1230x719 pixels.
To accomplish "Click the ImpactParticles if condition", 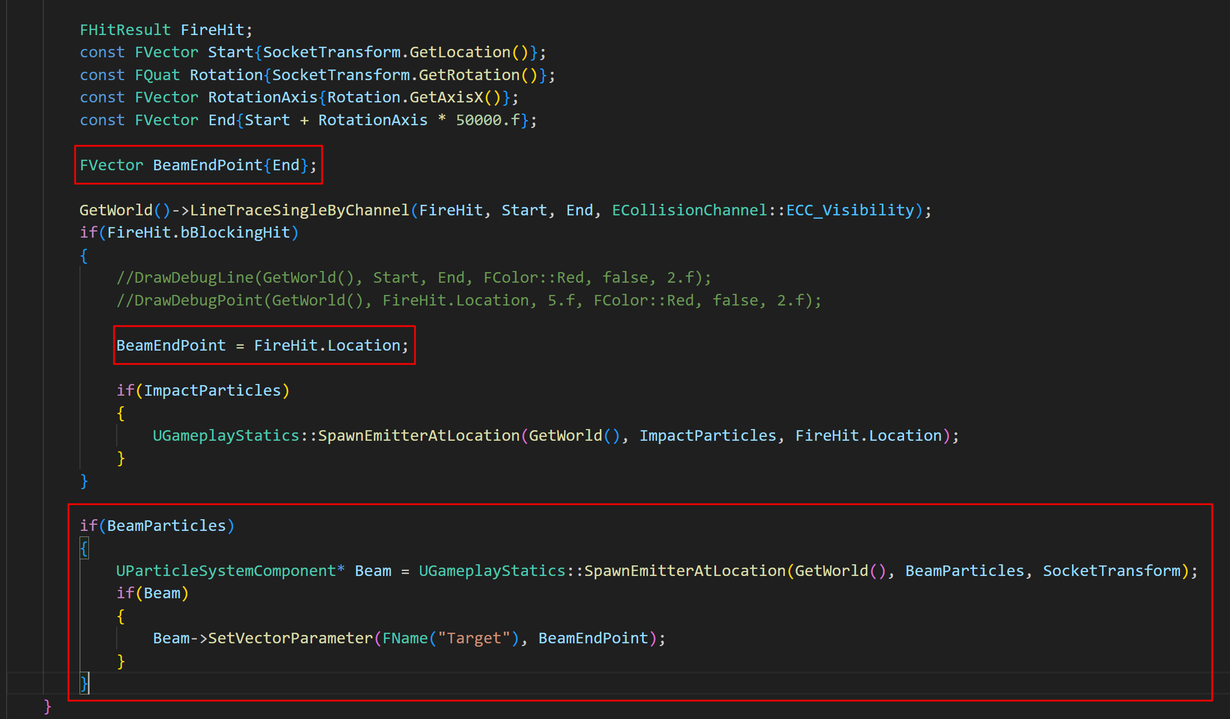I will [x=212, y=391].
